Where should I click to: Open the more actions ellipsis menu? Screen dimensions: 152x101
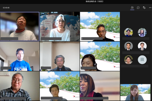coord(150,8)
